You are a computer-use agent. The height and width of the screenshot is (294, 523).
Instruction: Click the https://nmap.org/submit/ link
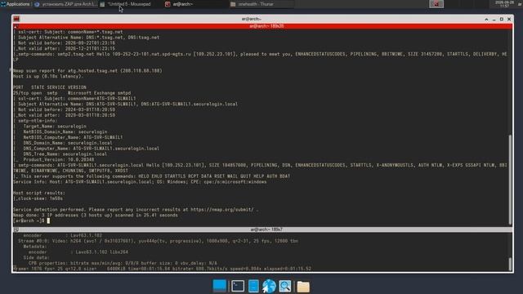tap(222, 210)
